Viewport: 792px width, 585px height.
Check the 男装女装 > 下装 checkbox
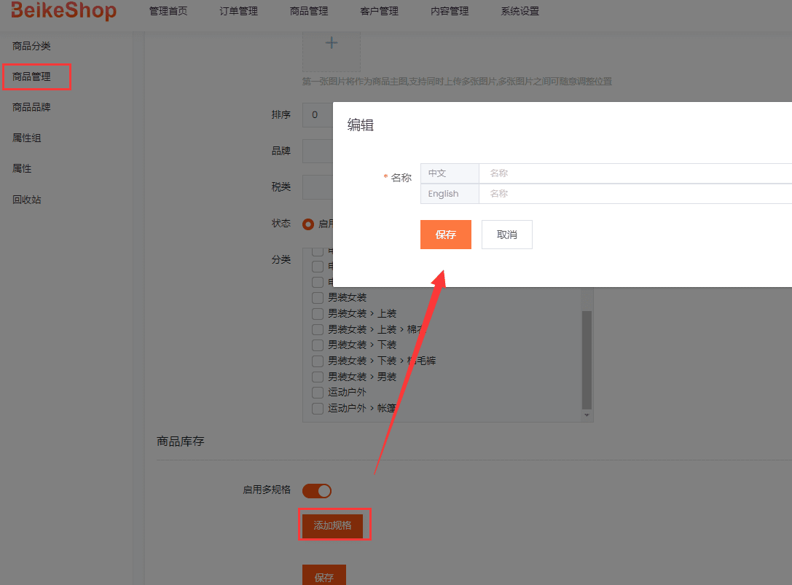[318, 345]
